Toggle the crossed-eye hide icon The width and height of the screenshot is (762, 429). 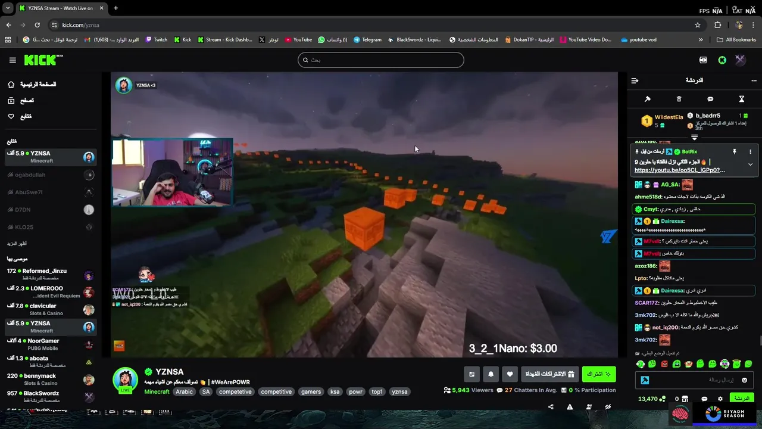coord(608,407)
